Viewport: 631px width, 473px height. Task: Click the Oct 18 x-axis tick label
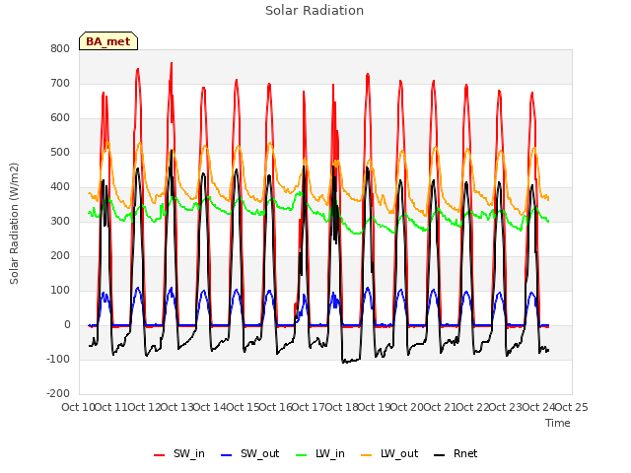(x=342, y=407)
